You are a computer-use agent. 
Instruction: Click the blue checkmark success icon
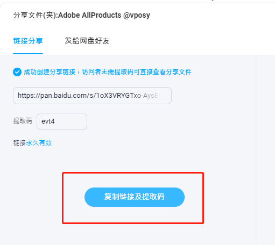17,72
